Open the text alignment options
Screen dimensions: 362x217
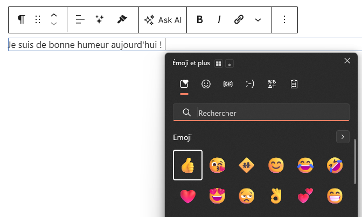click(x=80, y=20)
